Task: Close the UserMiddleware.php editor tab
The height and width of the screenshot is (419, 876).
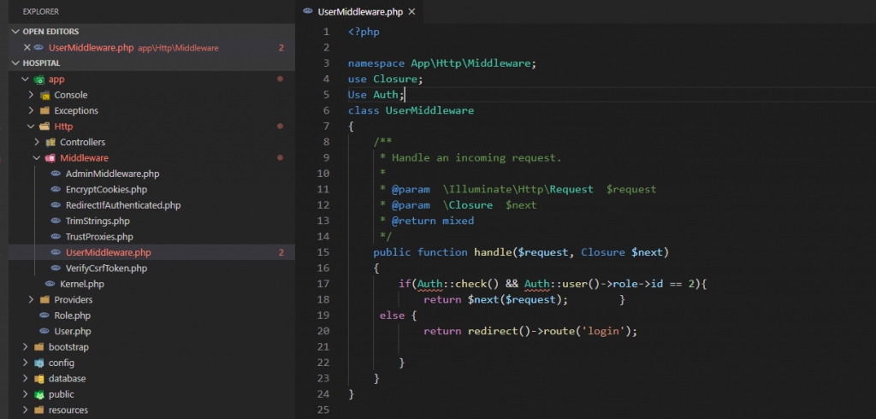Action: pyautogui.click(x=411, y=12)
